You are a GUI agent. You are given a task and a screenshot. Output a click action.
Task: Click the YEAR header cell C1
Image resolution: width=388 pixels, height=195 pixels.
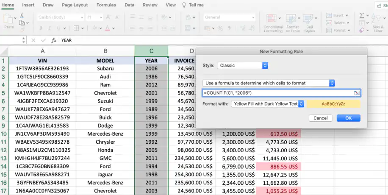(x=152, y=61)
